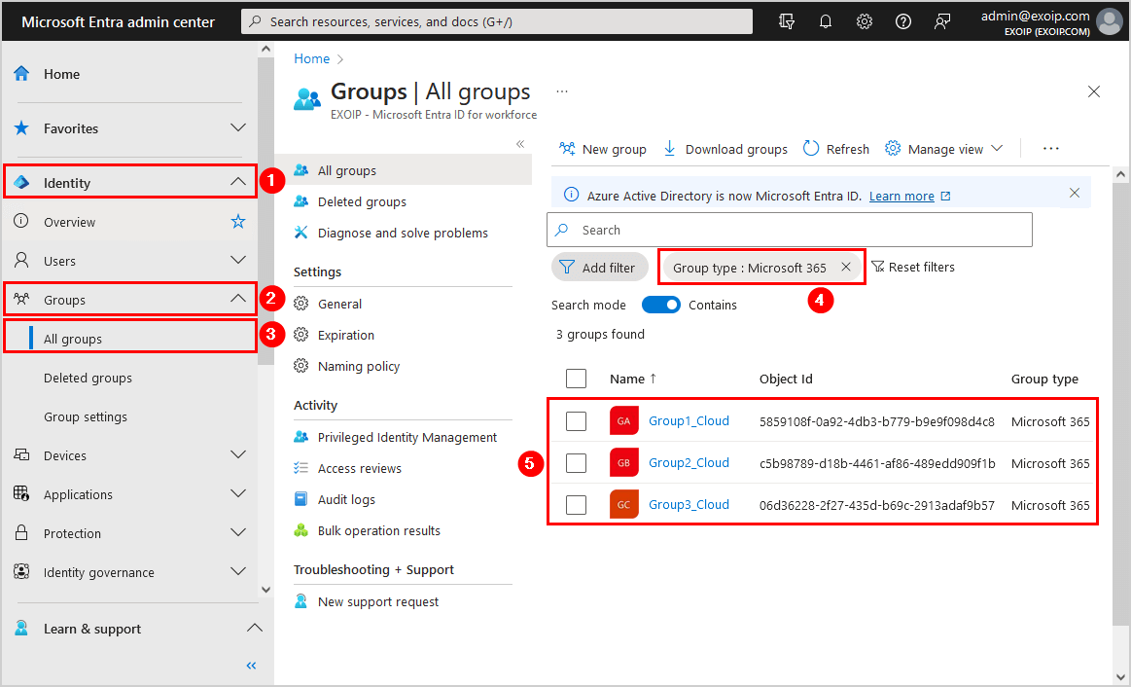Toggle the Search mode switch
Viewport: 1131px width, 687px height.
[660, 305]
